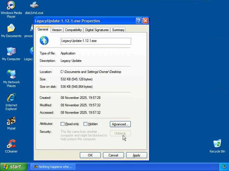Click the Help question mark title bar button

click(x=139, y=21)
